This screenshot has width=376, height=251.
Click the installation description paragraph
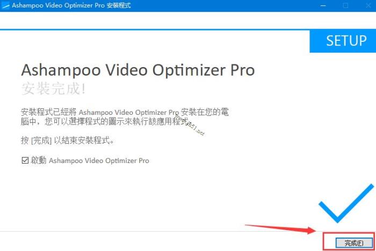[x=125, y=117]
